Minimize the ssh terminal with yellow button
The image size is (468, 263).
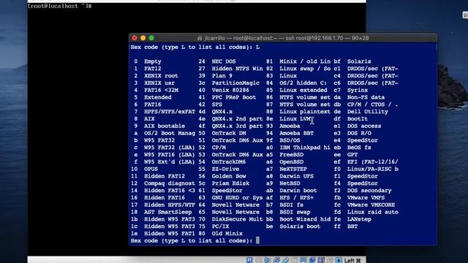(x=143, y=38)
